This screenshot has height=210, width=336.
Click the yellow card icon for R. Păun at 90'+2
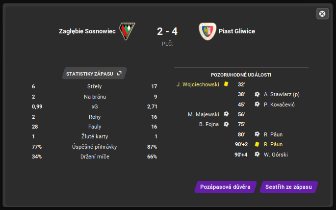click(x=257, y=145)
